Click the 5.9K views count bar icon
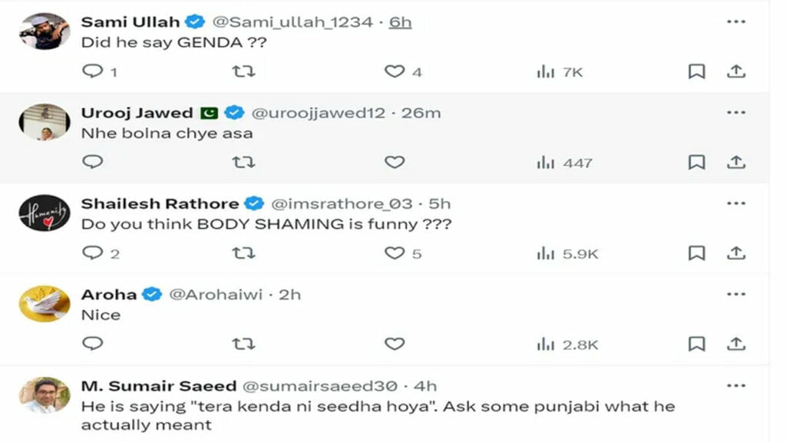The height and width of the screenshot is (442, 786). [546, 253]
